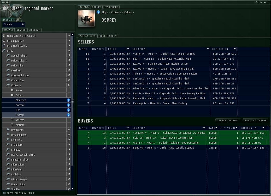The image size is (271, 196).
Task: Click the Export To File button
Action: (x=228, y=120)
